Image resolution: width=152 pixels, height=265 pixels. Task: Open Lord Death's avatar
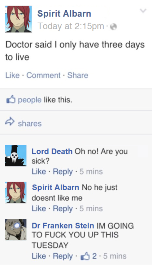(x=16, y=155)
